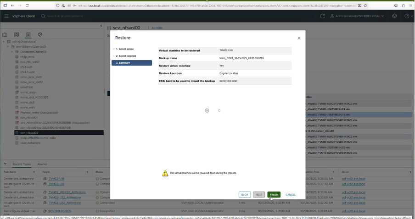The image size is (415, 219).
Task: Open vcf-vc01.evs.local server link in first task row
Action: 353,179
